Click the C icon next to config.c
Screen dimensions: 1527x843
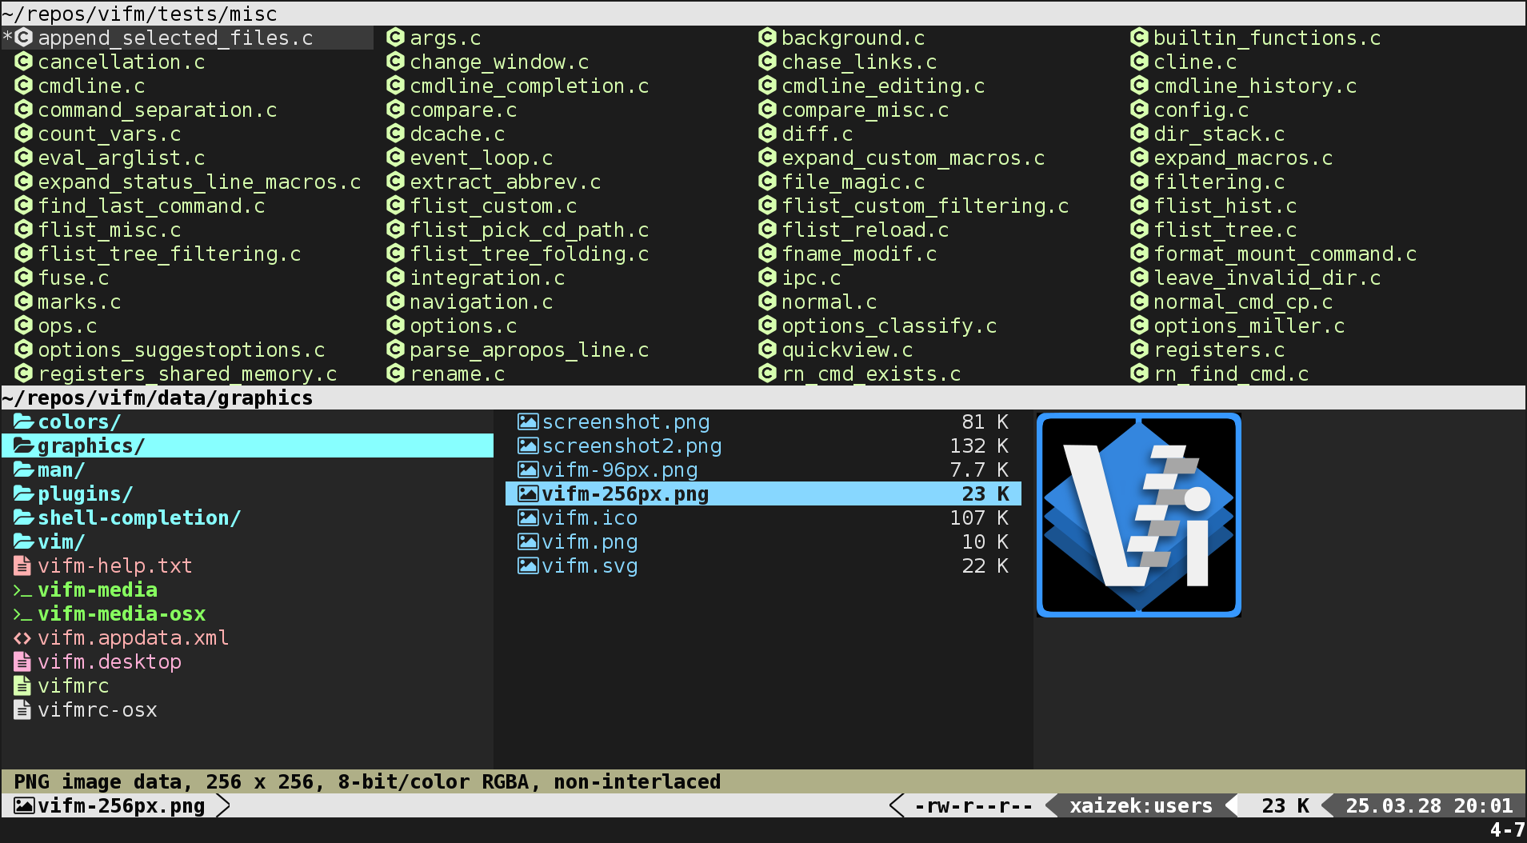pos(1139,110)
